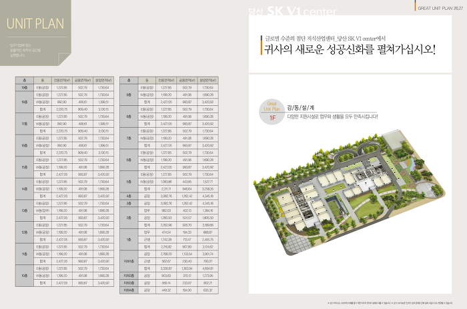467x309 pixels.
Task: Click the 12층 floor label cell
Action: (x=25, y=232)
